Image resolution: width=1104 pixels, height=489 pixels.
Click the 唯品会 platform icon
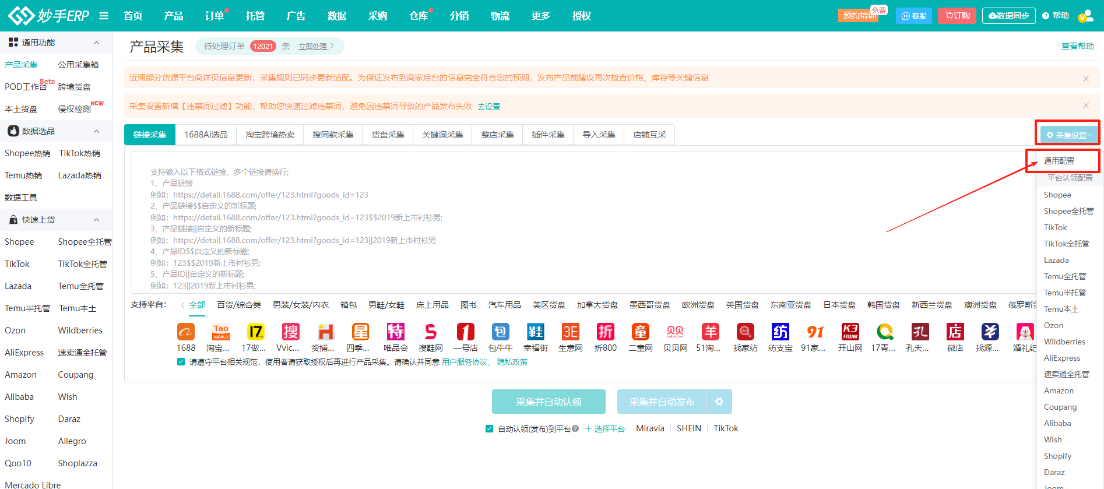(396, 332)
